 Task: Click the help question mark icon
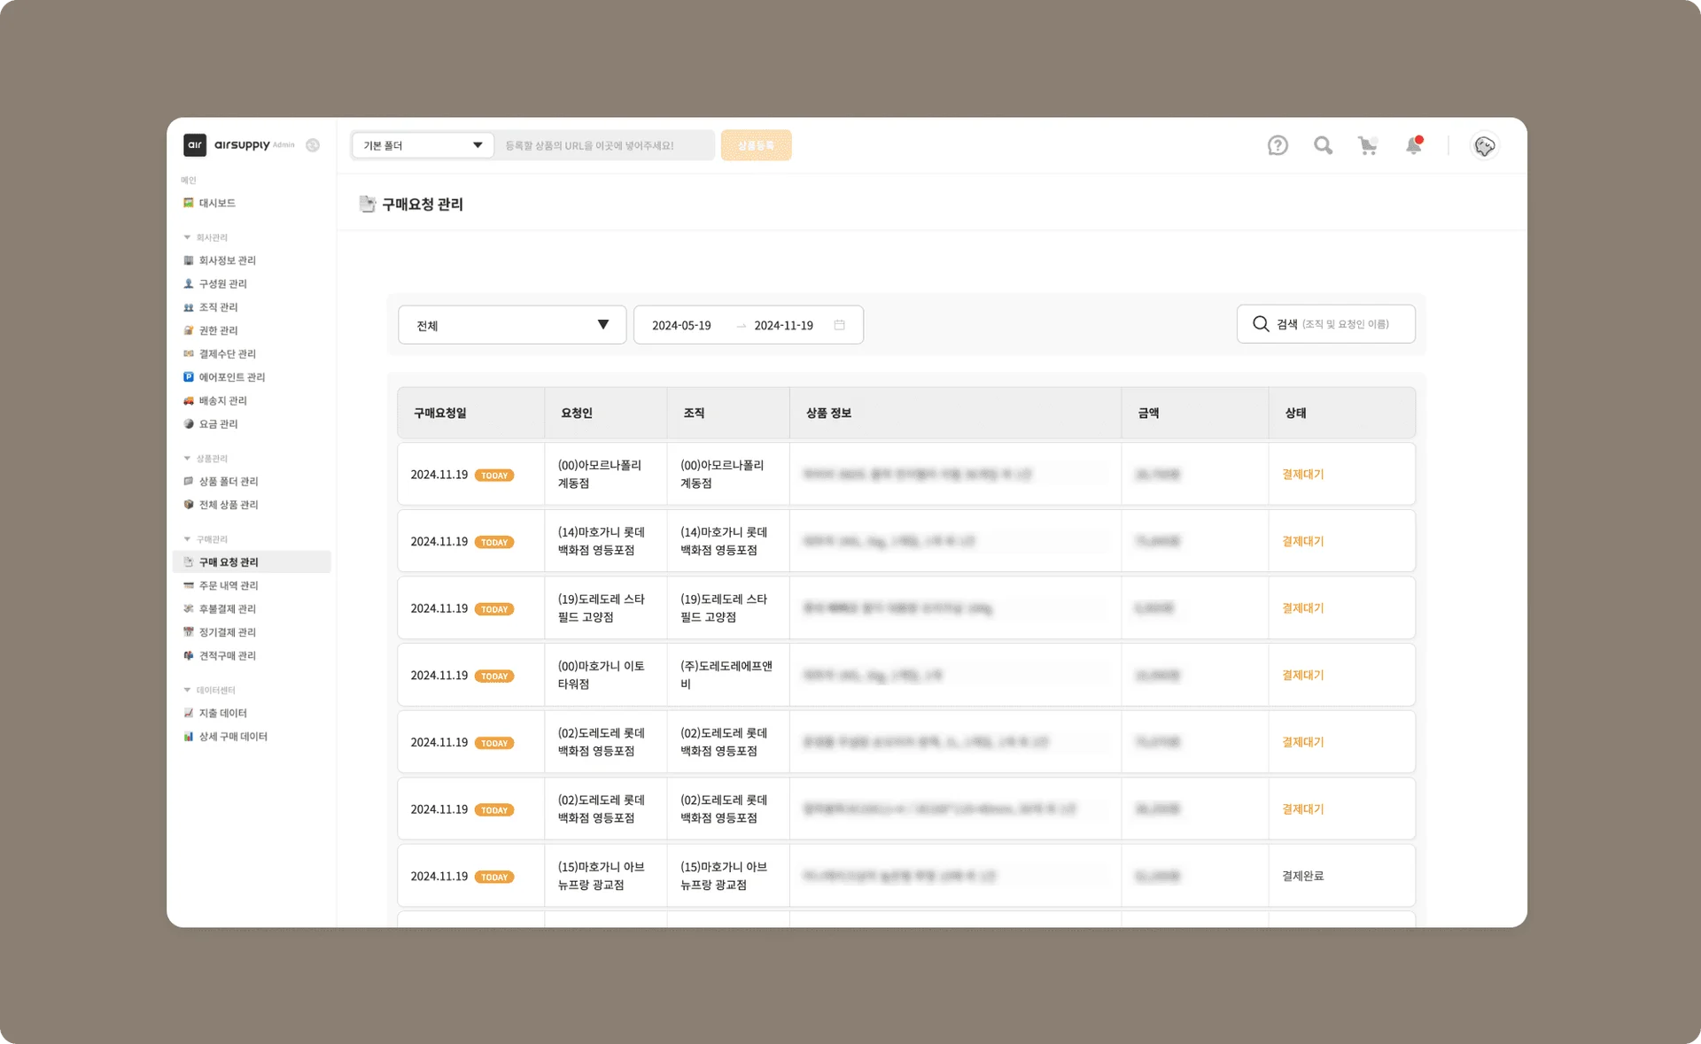1278,145
